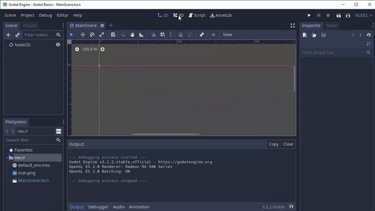Viewport: 375px width, 211px height.
Task: Open snapping options three-dot menu
Action: [x=171, y=35]
